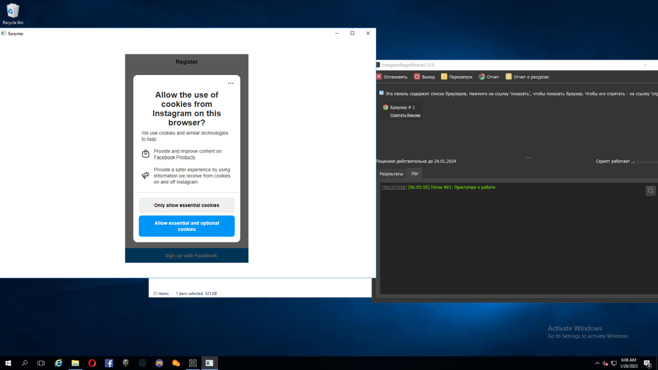Click the info text about the browser list panel

tap(521, 94)
